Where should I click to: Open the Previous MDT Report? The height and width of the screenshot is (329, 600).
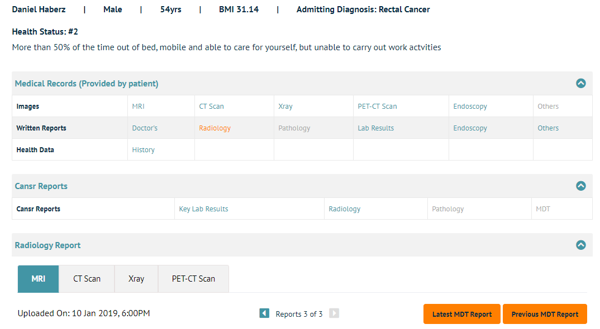545,314
